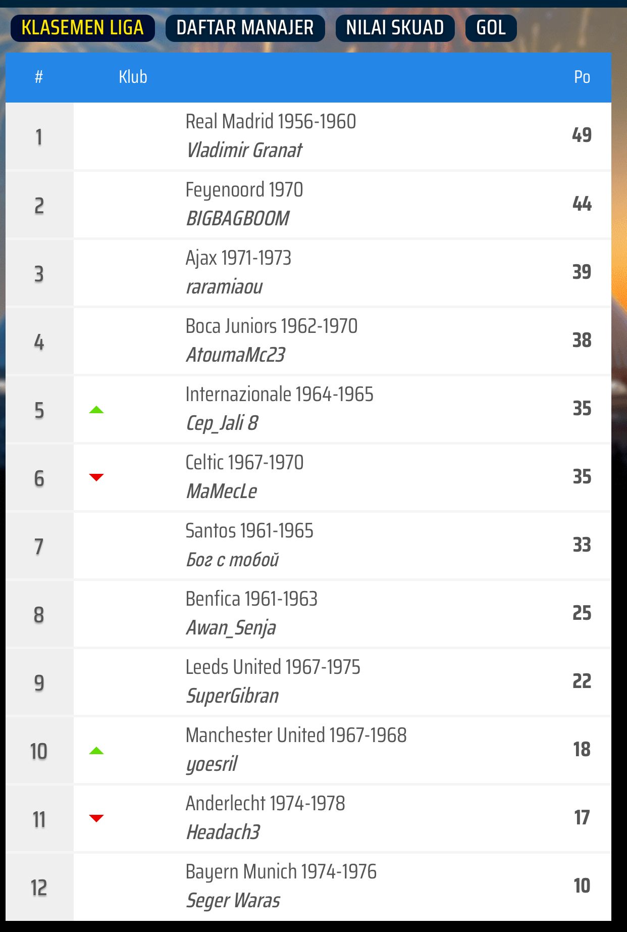Click the Klub column header
627x932 pixels.
click(133, 77)
